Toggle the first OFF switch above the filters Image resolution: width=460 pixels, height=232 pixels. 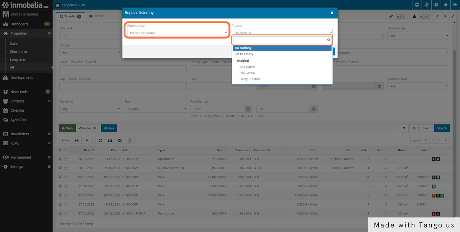(402, 16)
